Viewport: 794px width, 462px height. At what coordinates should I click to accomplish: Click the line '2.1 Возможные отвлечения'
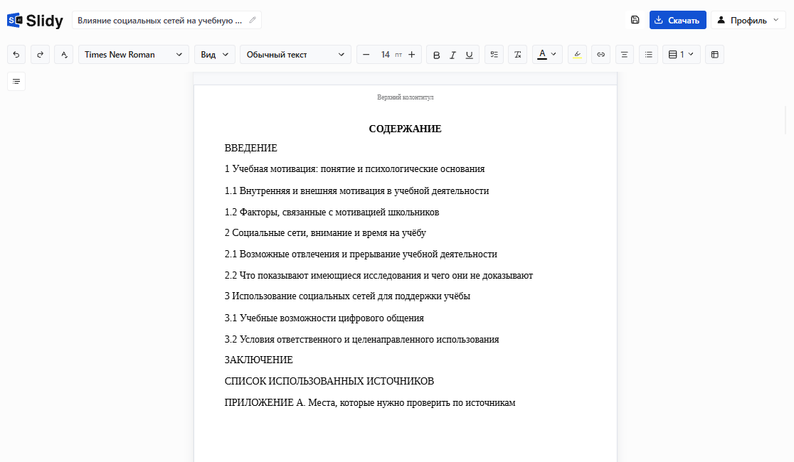pyautogui.click(x=361, y=254)
